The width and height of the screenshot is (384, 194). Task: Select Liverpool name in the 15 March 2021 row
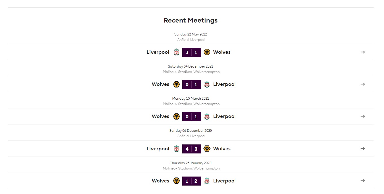[x=224, y=116]
